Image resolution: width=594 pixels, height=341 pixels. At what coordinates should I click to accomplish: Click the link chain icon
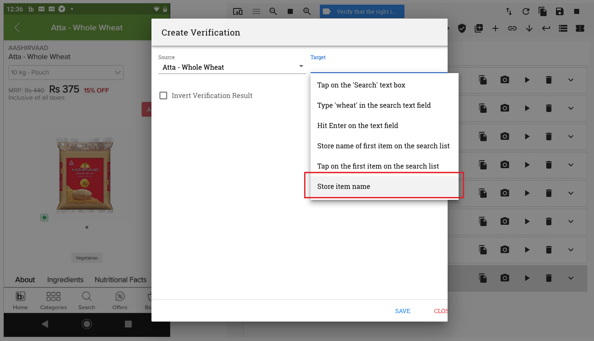[x=512, y=28]
